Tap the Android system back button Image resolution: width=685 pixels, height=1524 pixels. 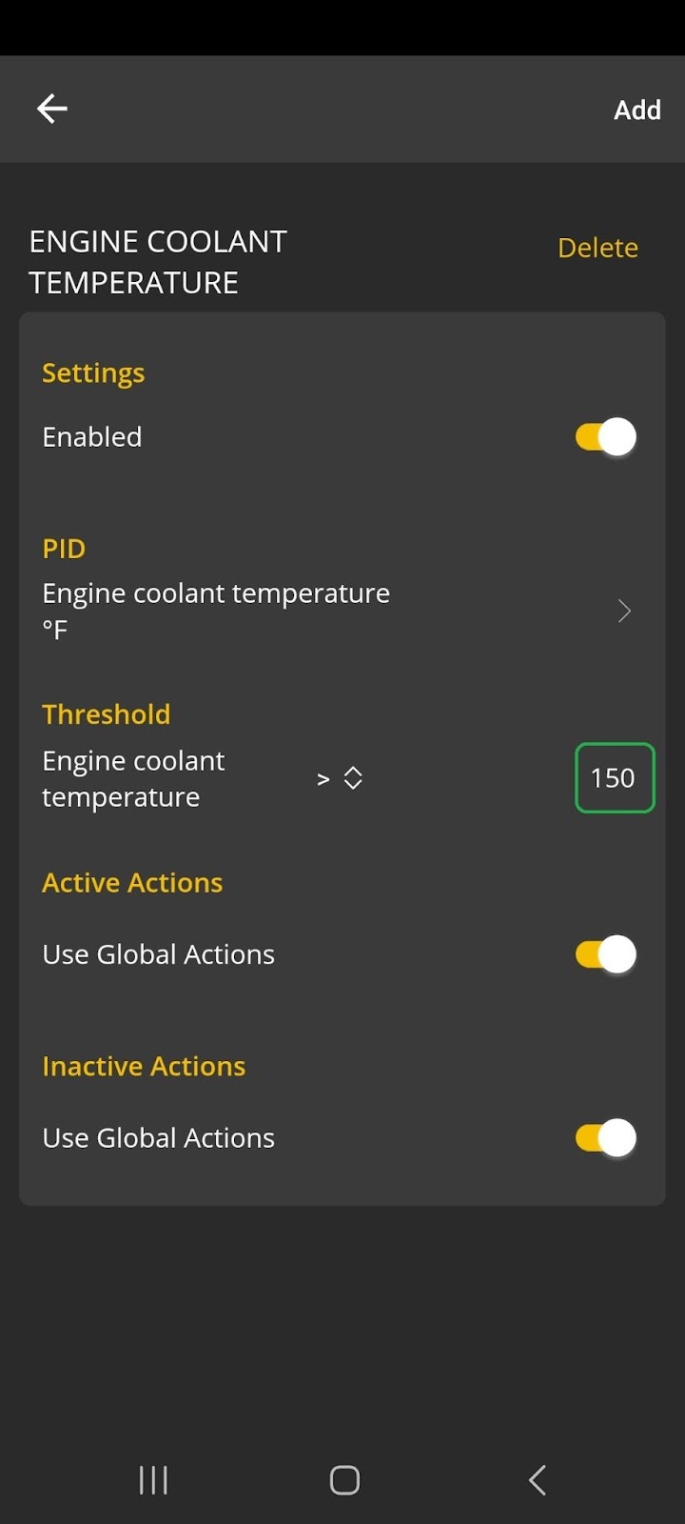[x=536, y=1479]
